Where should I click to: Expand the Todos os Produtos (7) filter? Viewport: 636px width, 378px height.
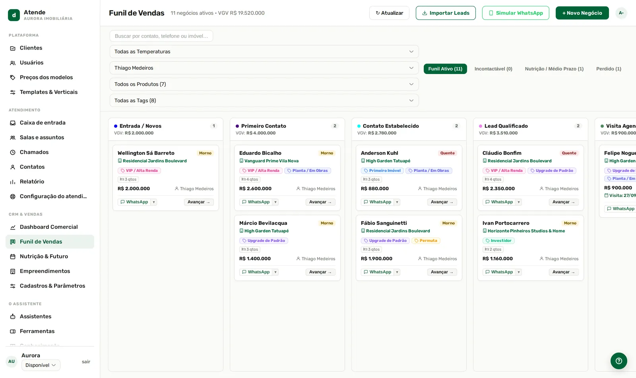pos(264,84)
